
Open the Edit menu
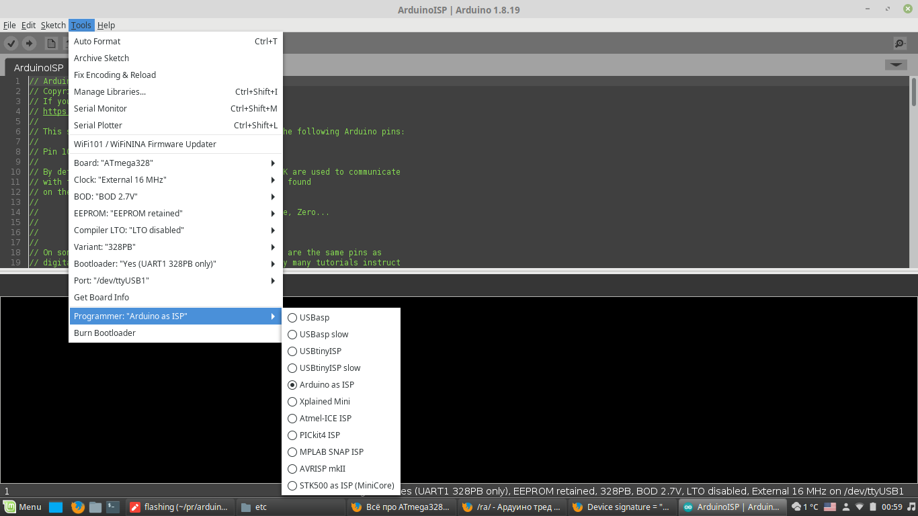pyautogui.click(x=28, y=25)
